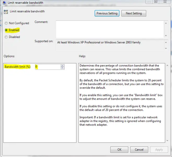Screen dimensions: 172x157
Task: Click the 'Supported on:' label
Action: click(x=44, y=41)
